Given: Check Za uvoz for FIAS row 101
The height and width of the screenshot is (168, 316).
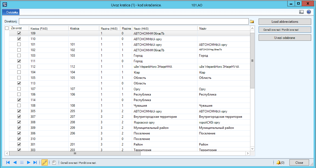Looking at the screenshot, I should click(x=19, y=44).
